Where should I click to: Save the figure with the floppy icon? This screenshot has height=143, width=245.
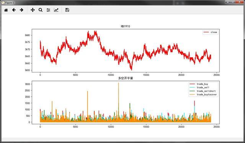click(x=67, y=10)
